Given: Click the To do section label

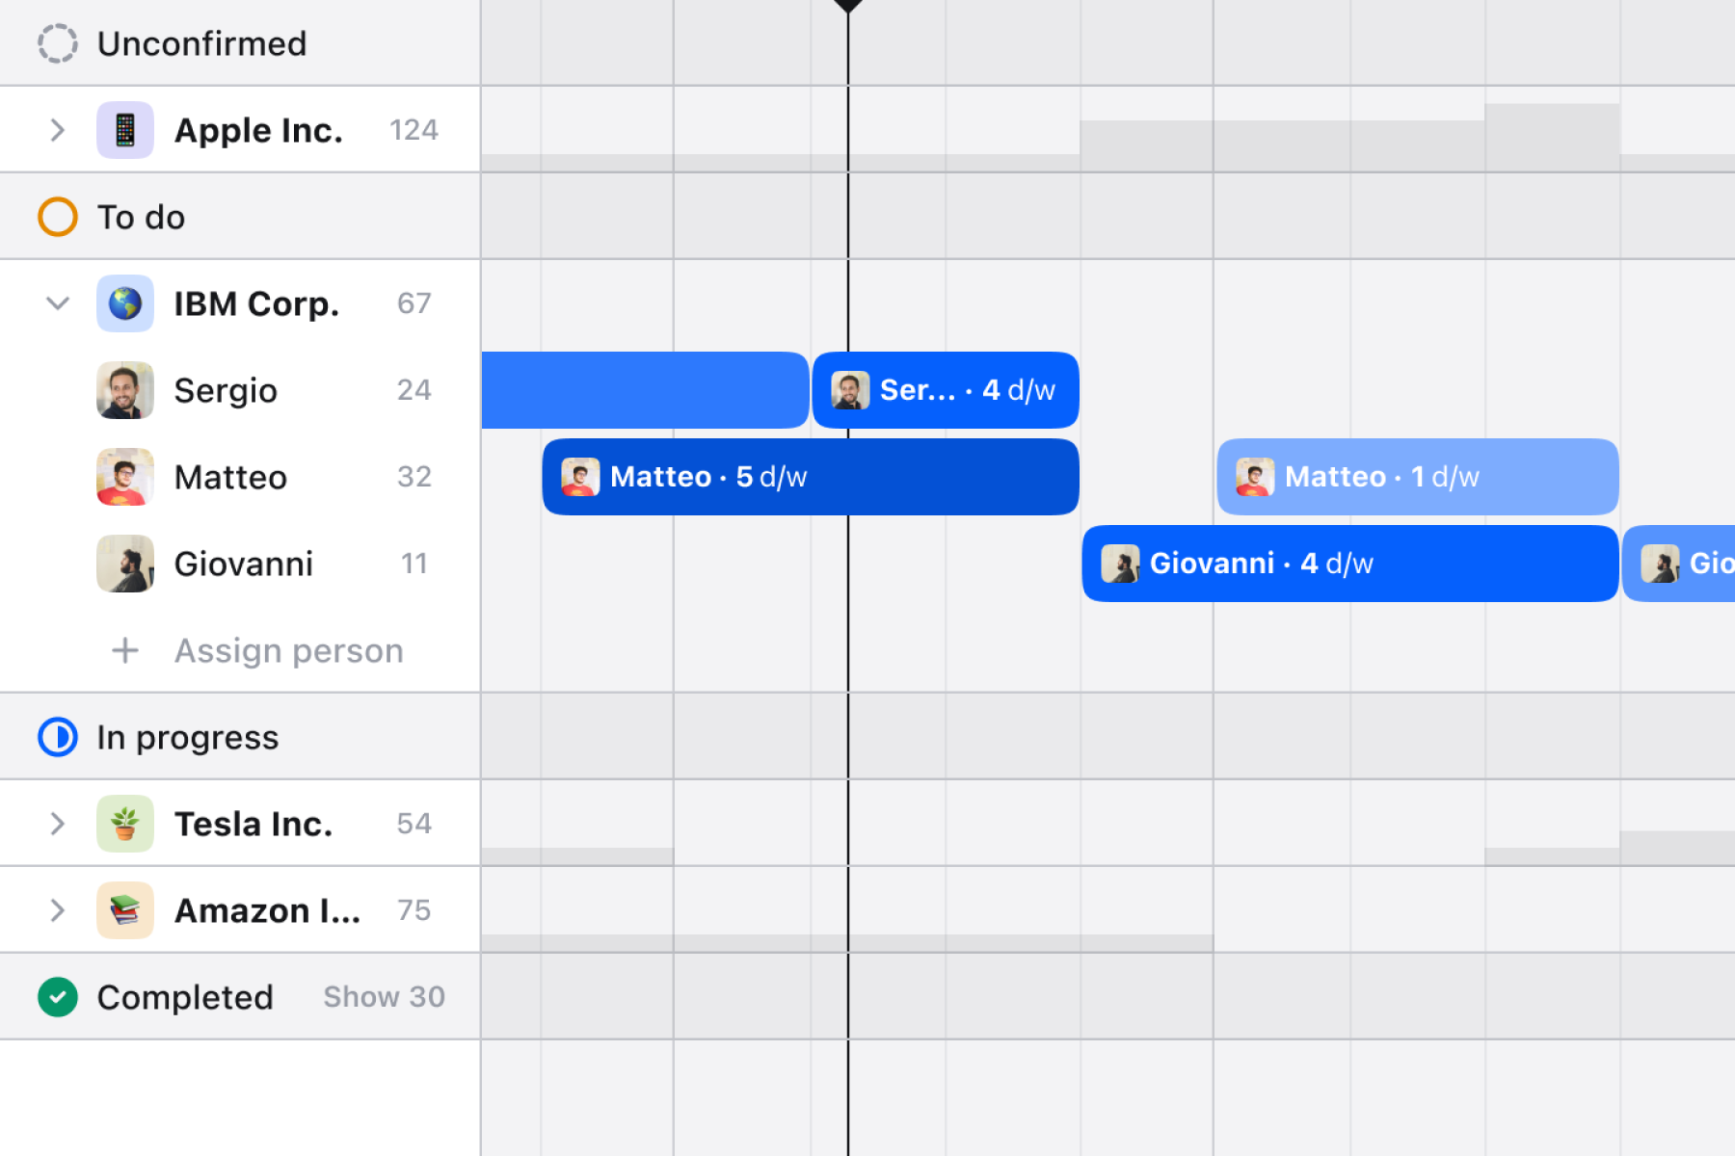Looking at the screenshot, I should tap(141, 217).
